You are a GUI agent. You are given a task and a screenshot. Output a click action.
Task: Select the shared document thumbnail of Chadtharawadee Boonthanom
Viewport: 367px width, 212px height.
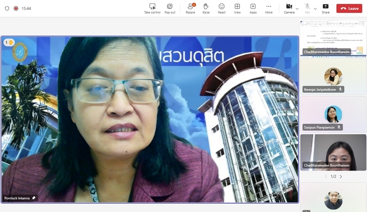333,38
